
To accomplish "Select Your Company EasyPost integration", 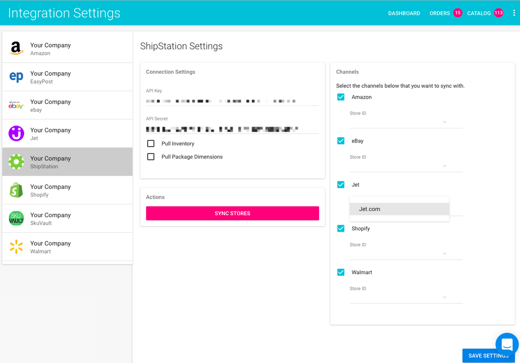I will click(67, 77).
